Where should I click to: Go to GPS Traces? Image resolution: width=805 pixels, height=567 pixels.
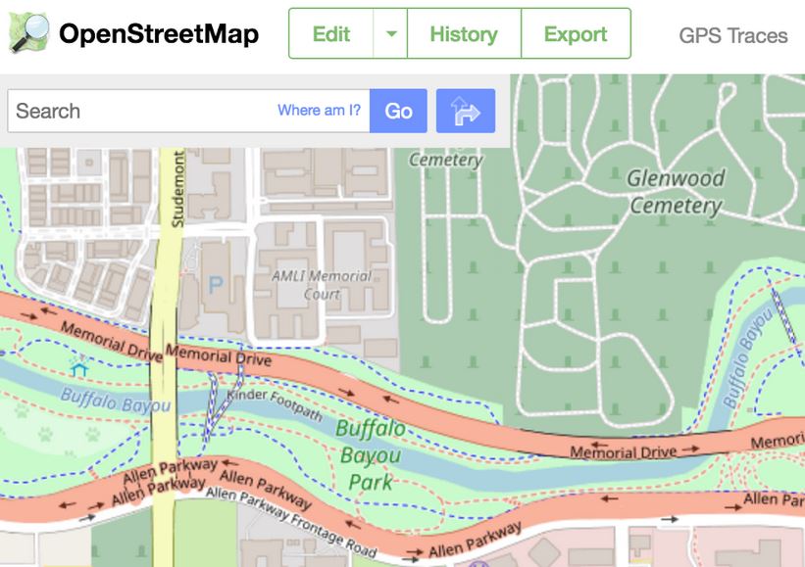pyautogui.click(x=732, y=36)
